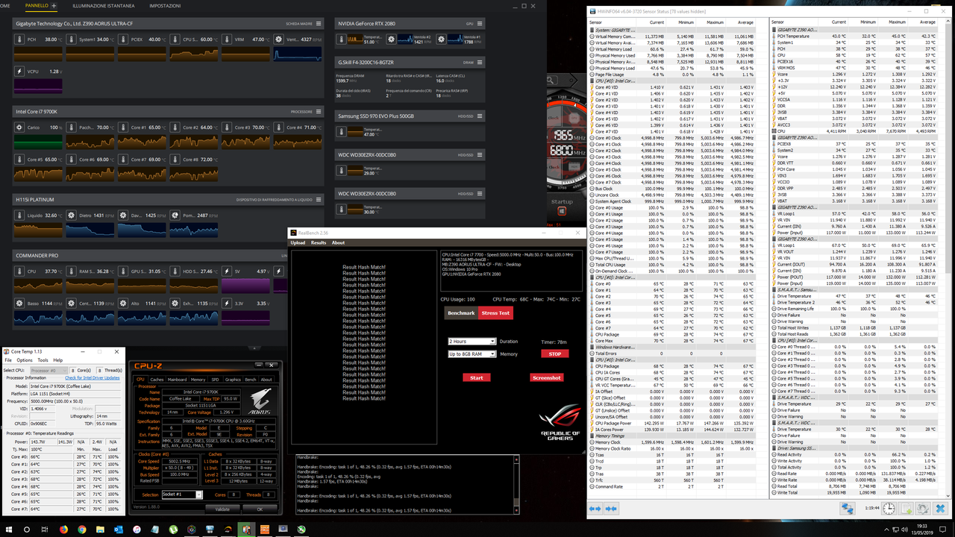Open the Options menu in Core Temp
Viewport: 955px width, 537px height.
[x=24, y=359]
